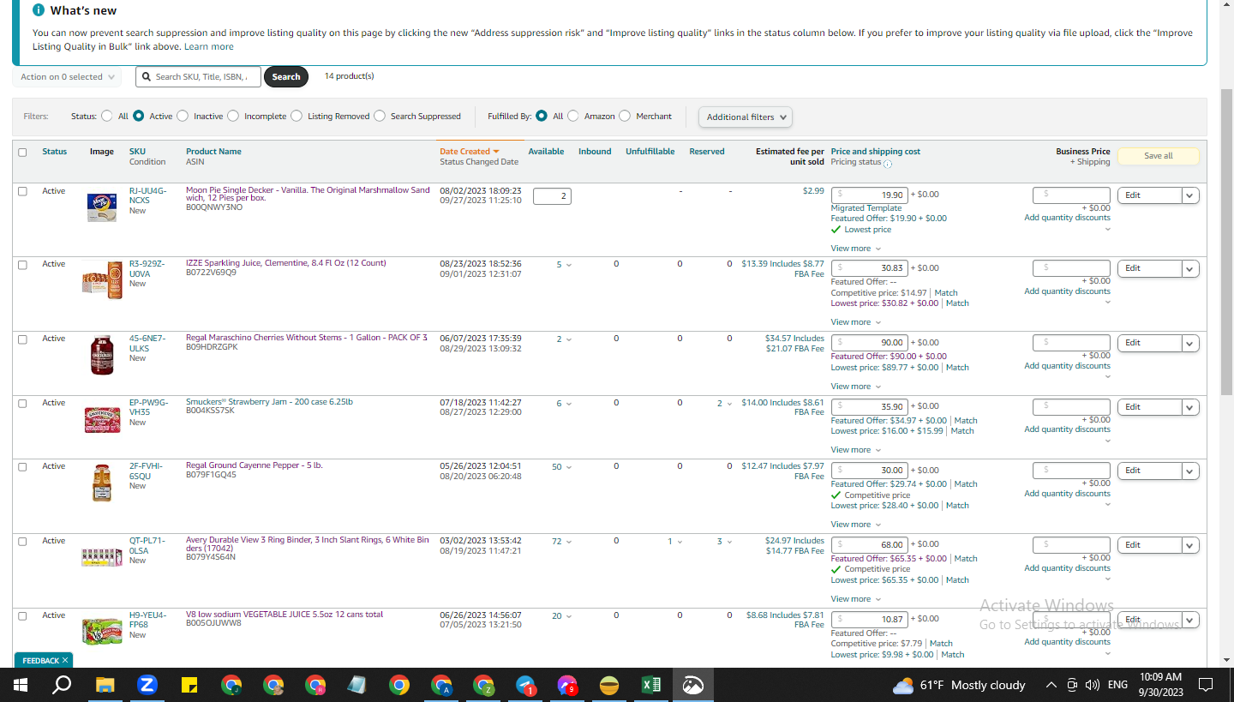Open Windows taskbar search
Image resolution: width=1234 pixels, height=702 pixels.
tap(62, 685)
